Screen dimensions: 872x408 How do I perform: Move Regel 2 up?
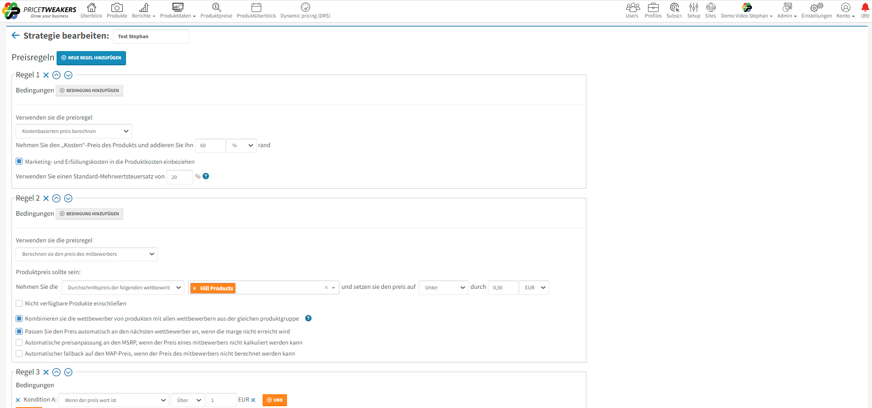coord(57,198)
